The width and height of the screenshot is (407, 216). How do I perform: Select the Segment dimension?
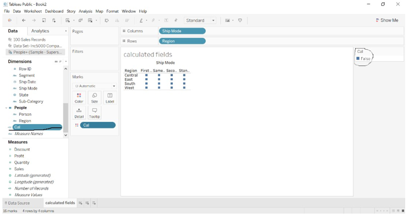pos(26,76)
